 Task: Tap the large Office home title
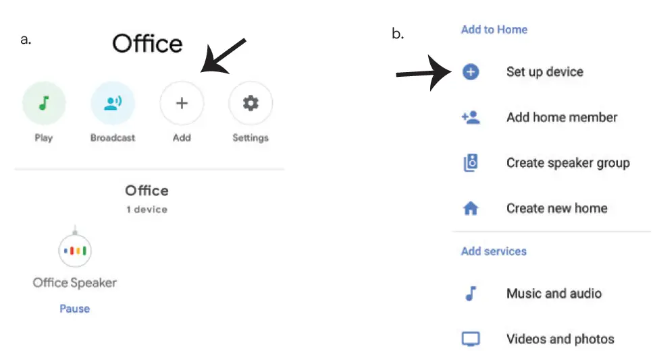point(147,44)
